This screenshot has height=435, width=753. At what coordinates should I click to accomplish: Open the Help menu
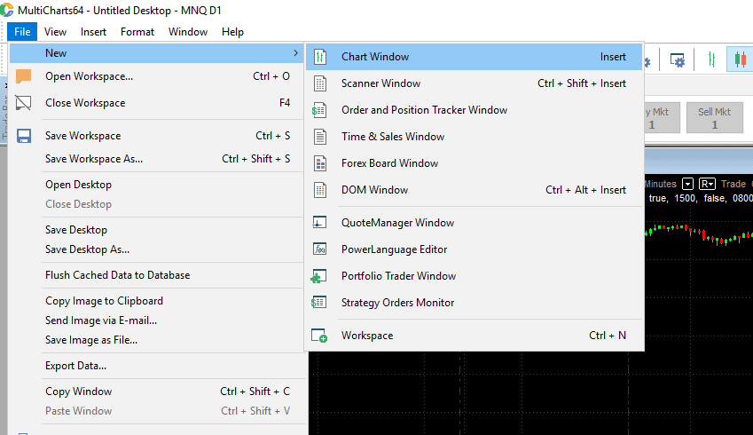click(232, 32)
